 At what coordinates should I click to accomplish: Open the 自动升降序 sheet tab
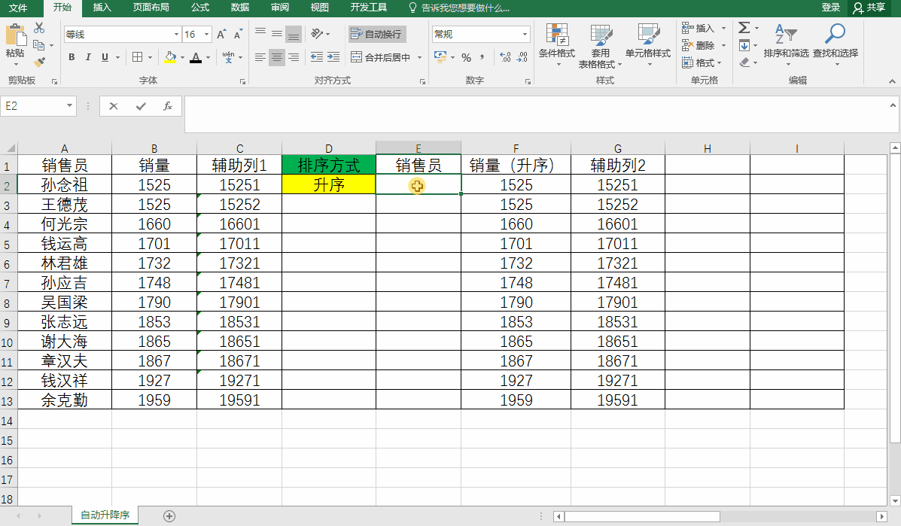tap(105, 515)
